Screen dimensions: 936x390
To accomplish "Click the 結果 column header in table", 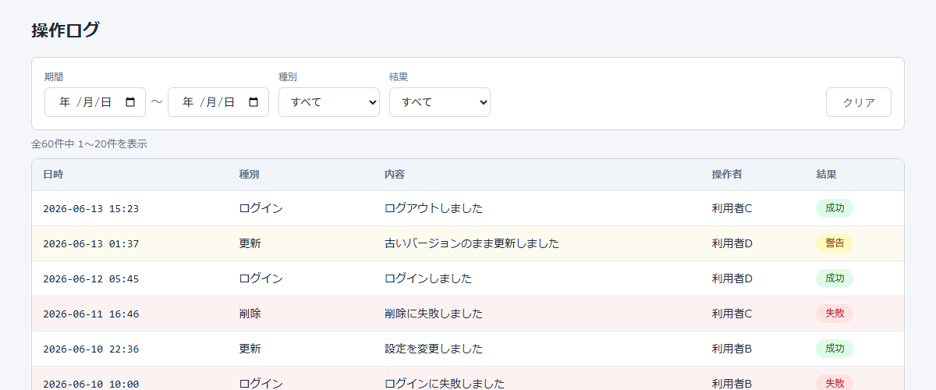I will click(x=827, y=175).
